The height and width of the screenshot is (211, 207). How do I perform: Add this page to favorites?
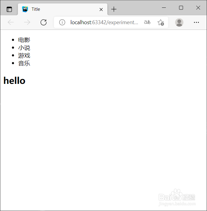click(x=161, y=22)
